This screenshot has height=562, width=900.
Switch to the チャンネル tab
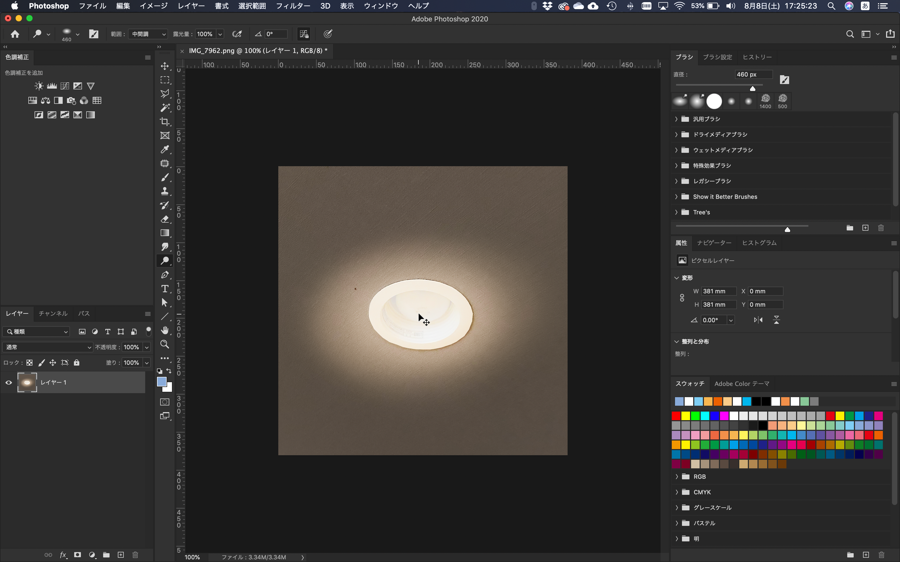pyautogui.click(x=53, y=313)
